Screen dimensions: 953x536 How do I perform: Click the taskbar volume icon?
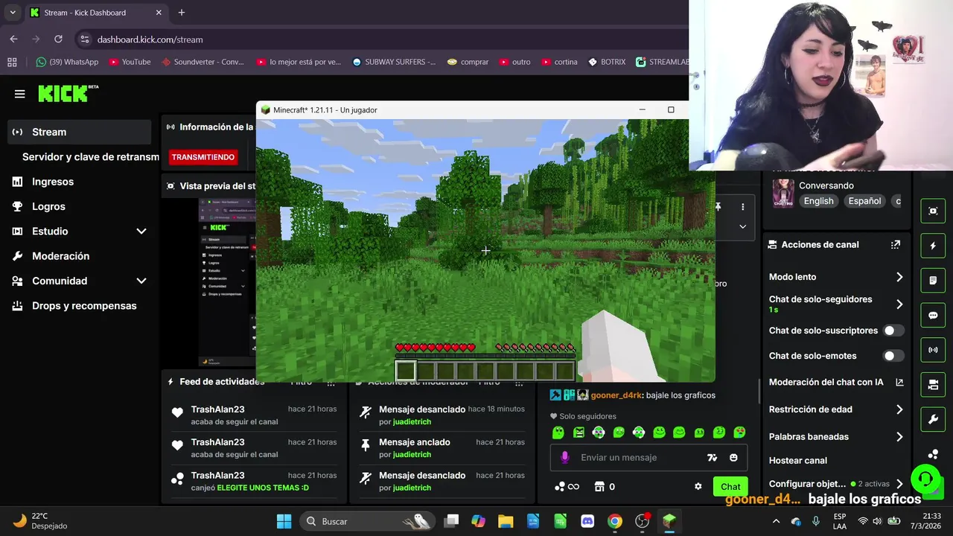coord(879,521)
